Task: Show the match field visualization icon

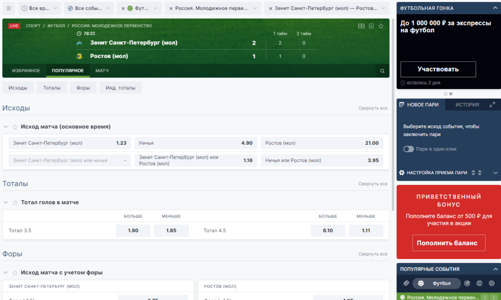Action: click(362, 26)
